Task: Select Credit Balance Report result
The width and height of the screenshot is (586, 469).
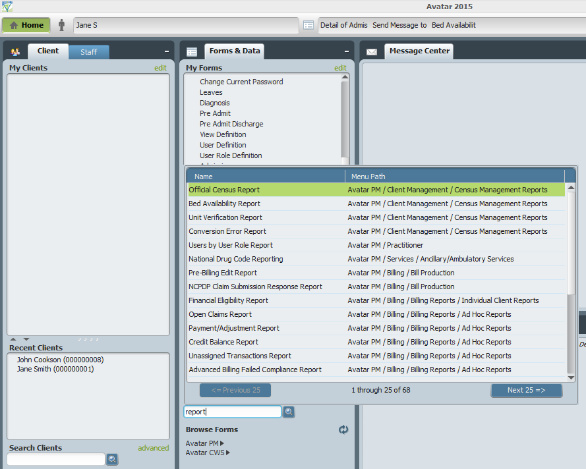Action: click(x=376, y=342)
